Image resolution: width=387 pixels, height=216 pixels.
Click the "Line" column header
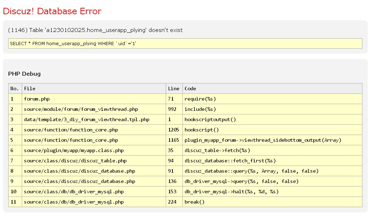[174, 88]
